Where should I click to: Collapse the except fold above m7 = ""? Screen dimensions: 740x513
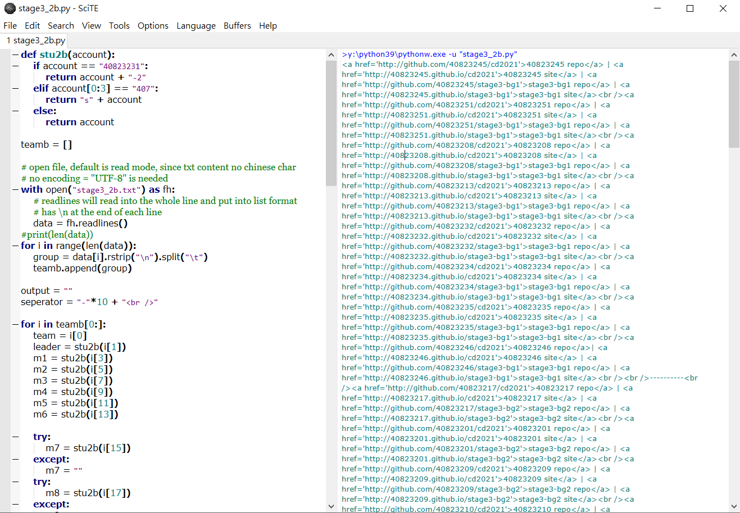point(16,459)
